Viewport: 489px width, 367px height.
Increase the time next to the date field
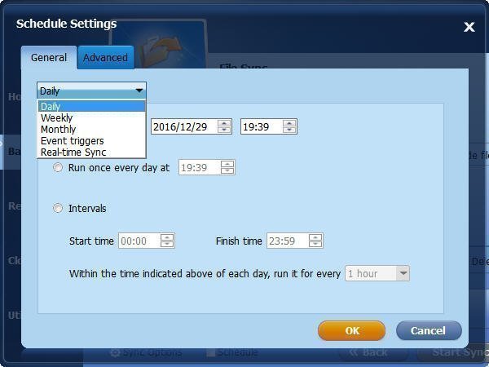[x=289, y=123]
